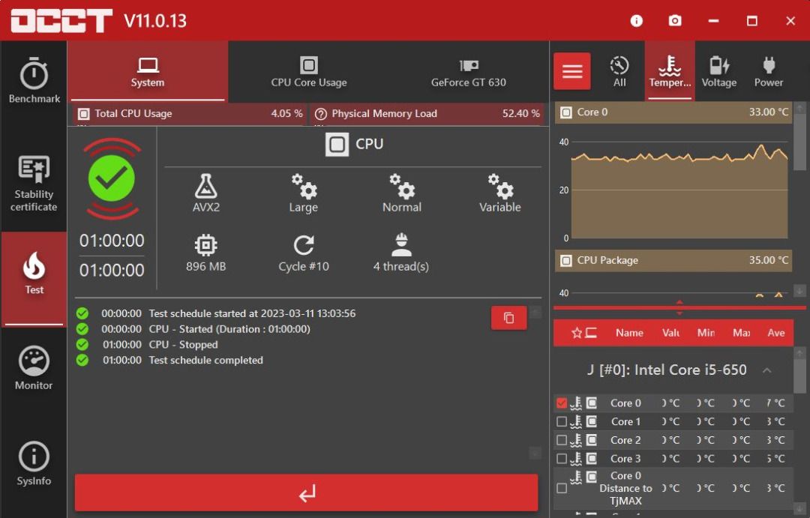Click the Cycle #10 refresh icon
810x518 pixels.
(304, 245)
